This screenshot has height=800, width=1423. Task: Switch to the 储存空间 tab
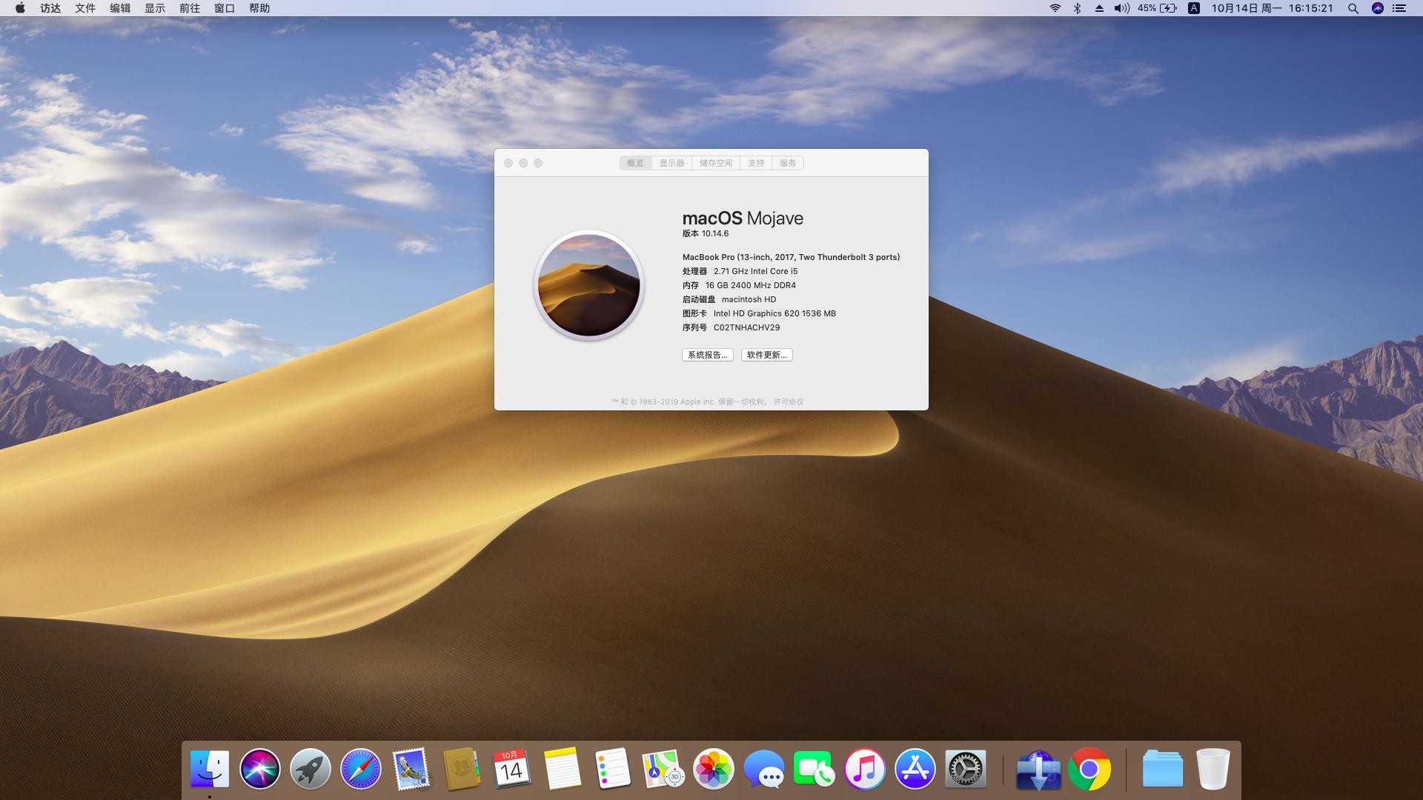pyautogui.click(x=715, y=163)
